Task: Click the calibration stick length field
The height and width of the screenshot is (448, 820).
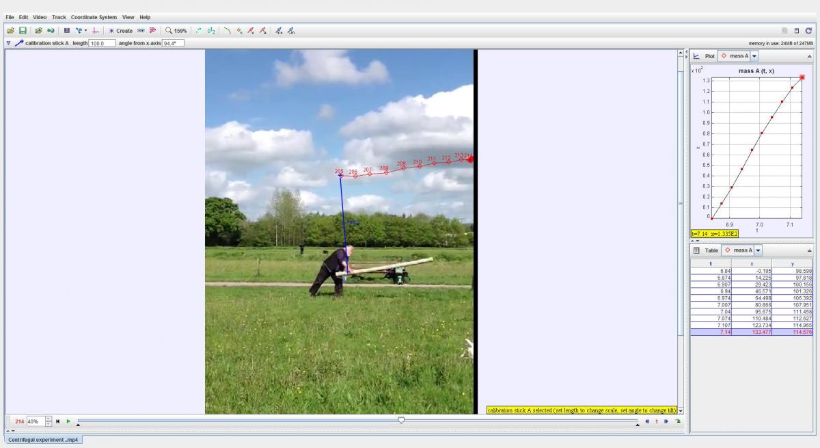Action: click(101, 43)
